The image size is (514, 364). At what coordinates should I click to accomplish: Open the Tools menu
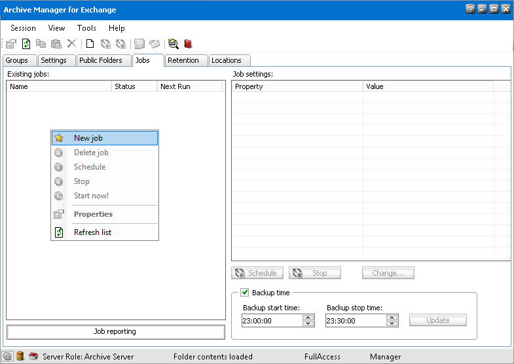86,28
